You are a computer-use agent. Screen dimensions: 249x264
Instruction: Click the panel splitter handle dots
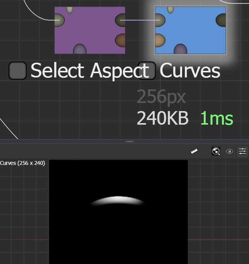tap(130, 141)
